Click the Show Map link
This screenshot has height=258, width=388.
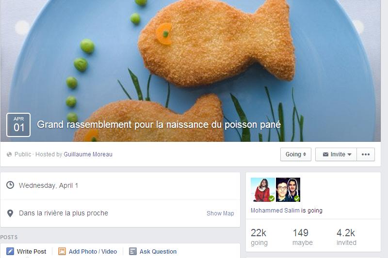(x=220, y=213)
